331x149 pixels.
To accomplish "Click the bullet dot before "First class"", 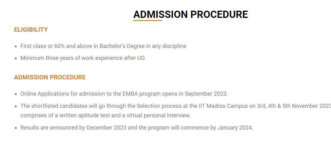I will pos(16,46).
